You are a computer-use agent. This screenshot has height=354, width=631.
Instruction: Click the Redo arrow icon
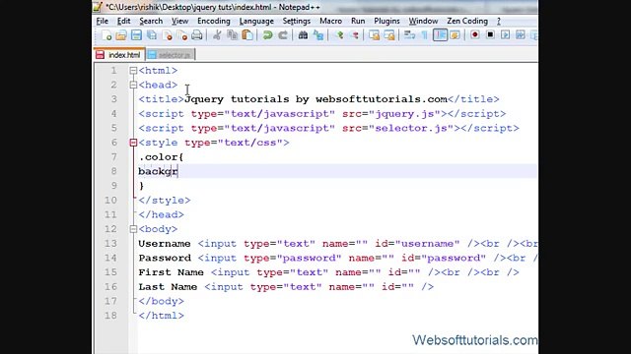tap(283, 35)
